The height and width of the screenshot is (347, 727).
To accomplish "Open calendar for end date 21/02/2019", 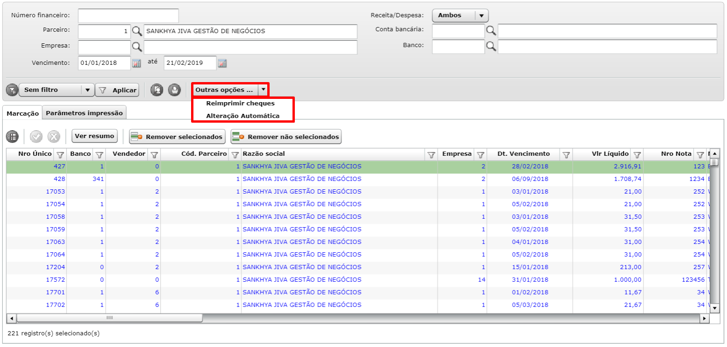I will point(222,63).
